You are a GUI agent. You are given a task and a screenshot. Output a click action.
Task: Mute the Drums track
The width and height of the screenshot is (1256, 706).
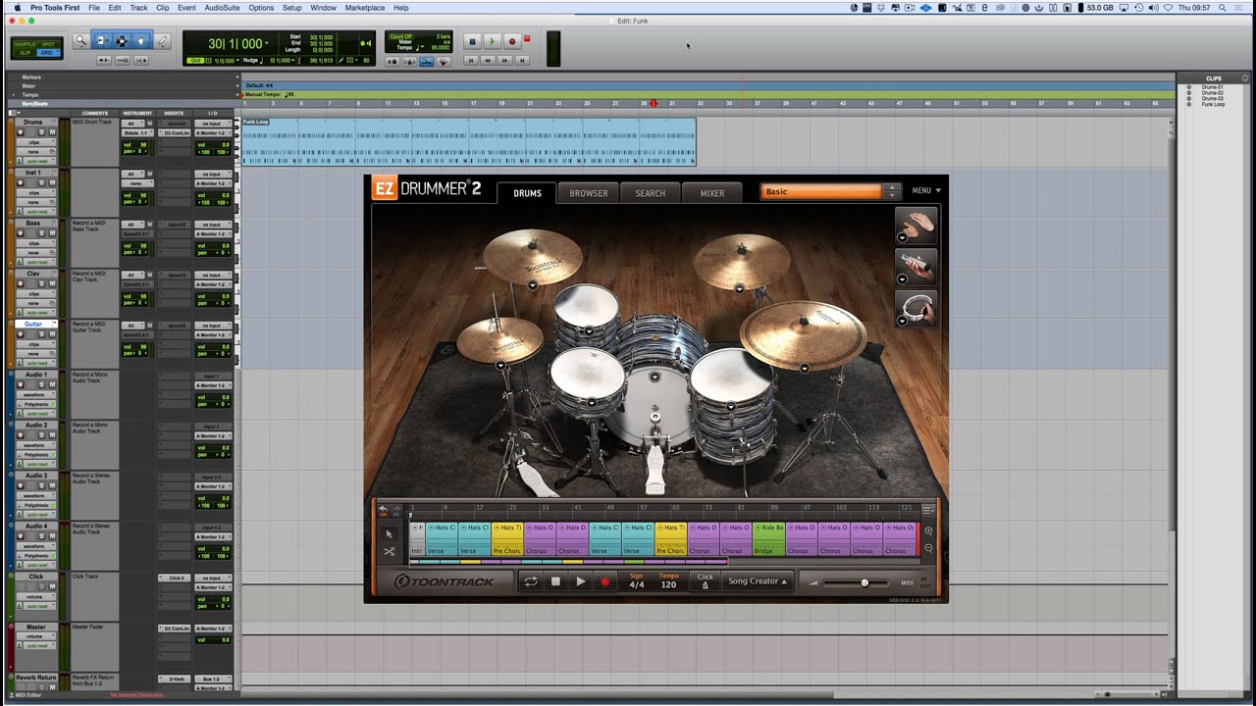[x=52, y=132]
